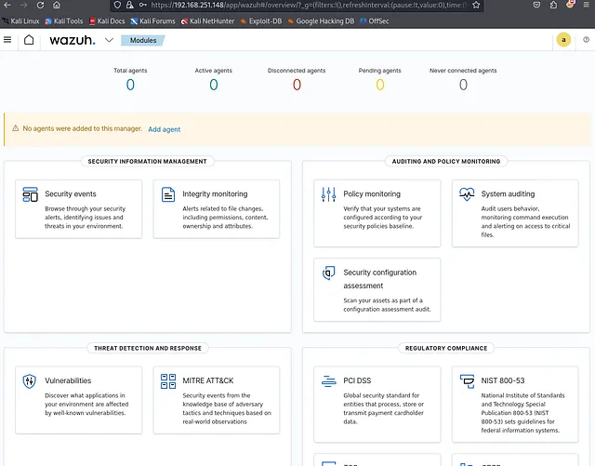
Task: Open Security configuration assessment title
Action: pyautogui.click(x=380, y=279)
